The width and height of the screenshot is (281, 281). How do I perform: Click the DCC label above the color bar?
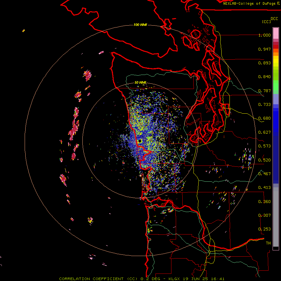[274, 18]
